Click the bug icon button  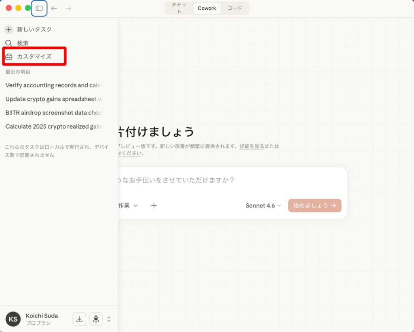(96, 319)
